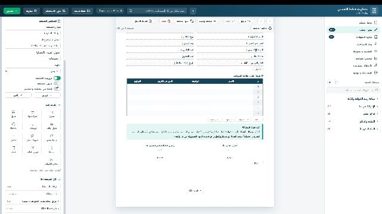Click the first text input in left panel
The image size is (382, 214).
click(x=33, y=33)
